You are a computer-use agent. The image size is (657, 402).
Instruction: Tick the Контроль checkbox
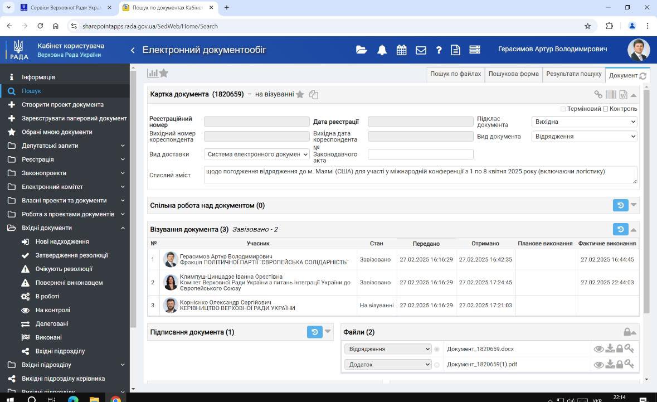pyautogui.click(x=605, y=109)
